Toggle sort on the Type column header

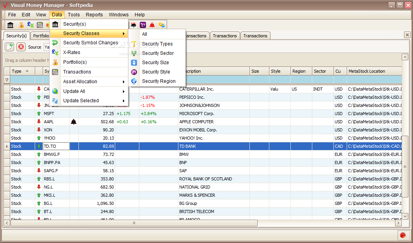[22, 71]
